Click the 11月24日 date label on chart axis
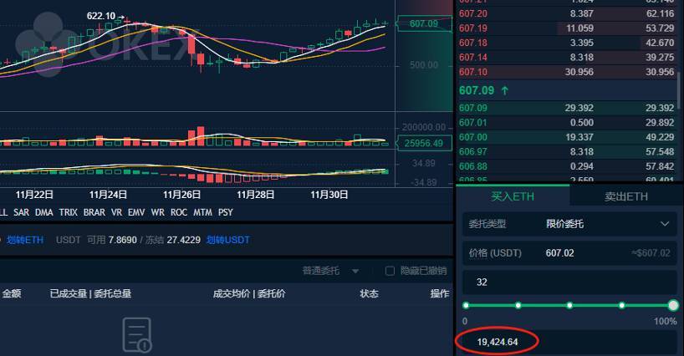Image resolution: width=684 pixels, height=356 pixels. tap(108, 195)
